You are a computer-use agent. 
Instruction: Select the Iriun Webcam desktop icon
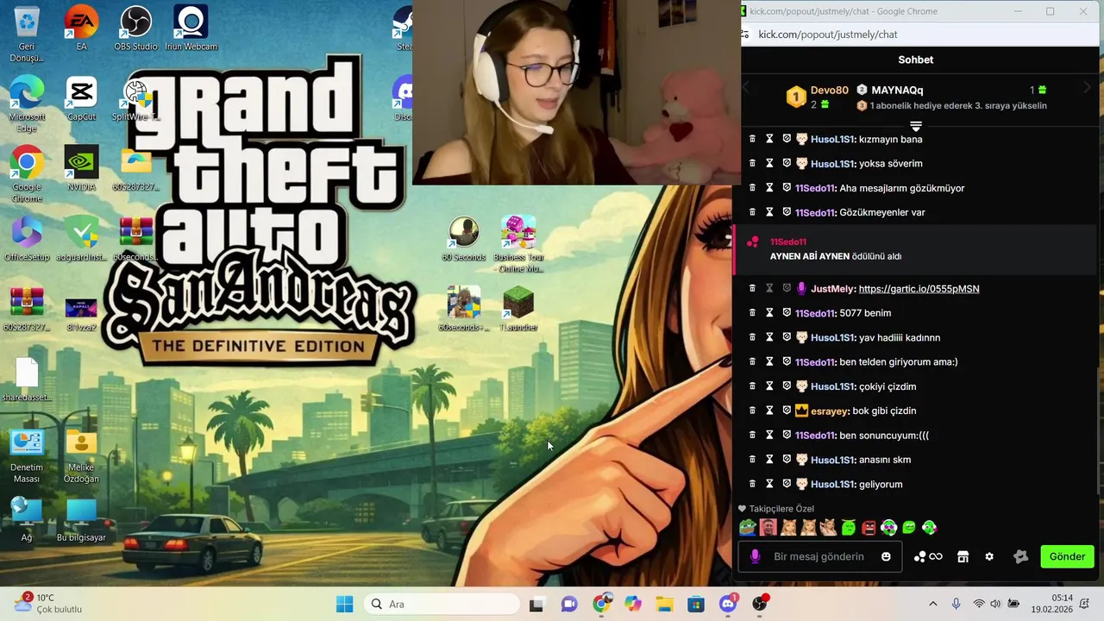click(190, 28)
